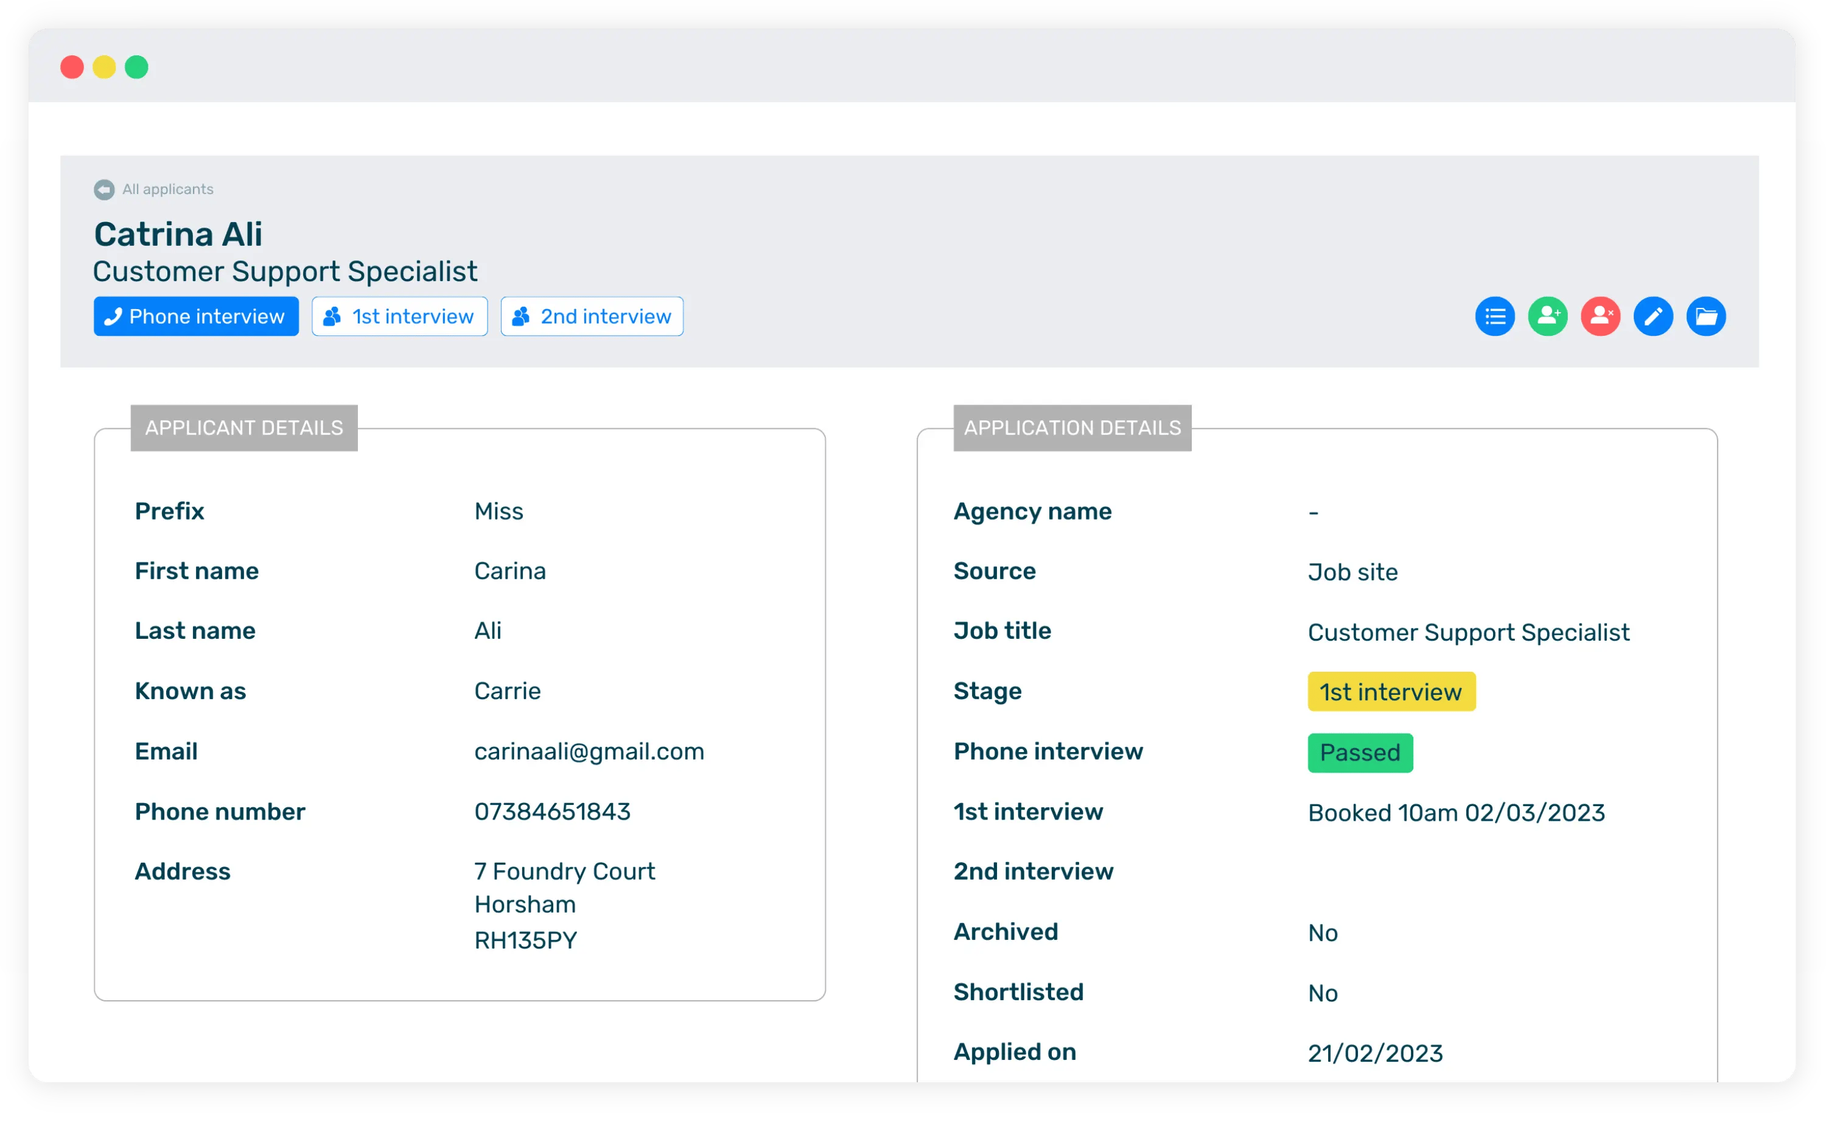Click the Prefix value Miss
Viewport: 1826px width, 1128px height.
[498, 511]
